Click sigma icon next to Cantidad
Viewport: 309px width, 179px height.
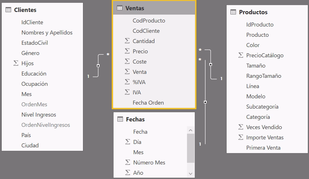coord(127,41)
